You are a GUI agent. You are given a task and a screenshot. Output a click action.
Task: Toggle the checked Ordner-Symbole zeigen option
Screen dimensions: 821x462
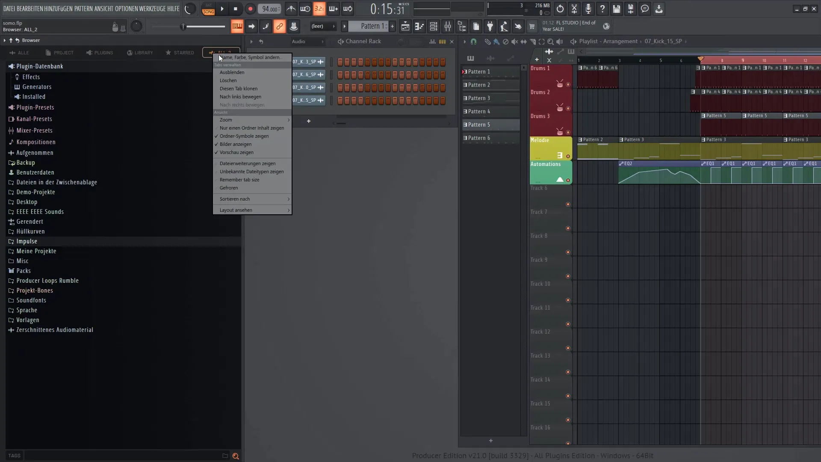252,136
